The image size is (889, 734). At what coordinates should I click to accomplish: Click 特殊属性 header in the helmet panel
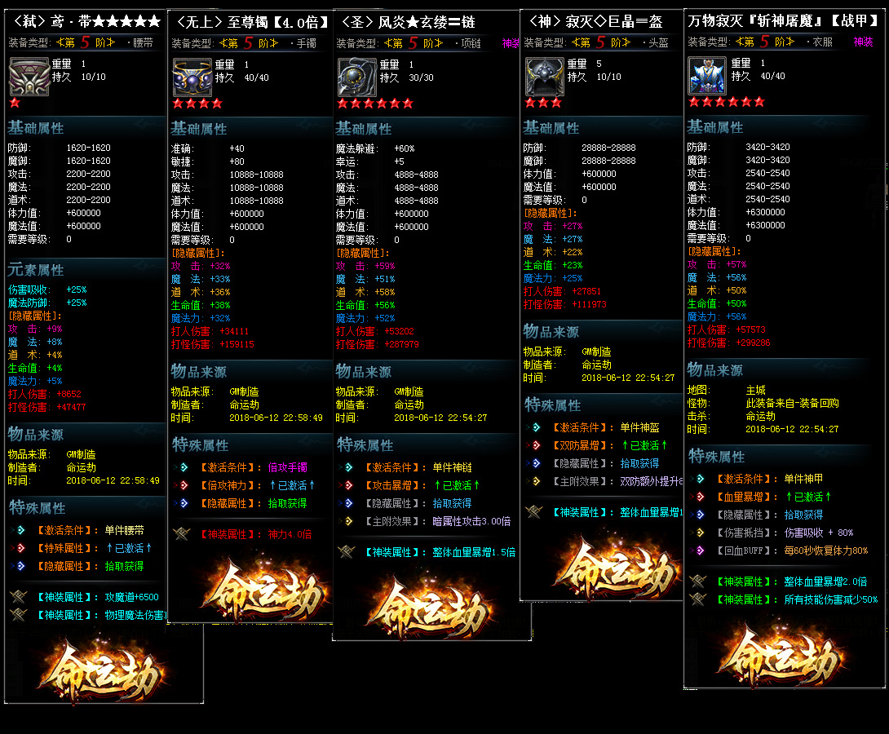[x=553, y=405]
